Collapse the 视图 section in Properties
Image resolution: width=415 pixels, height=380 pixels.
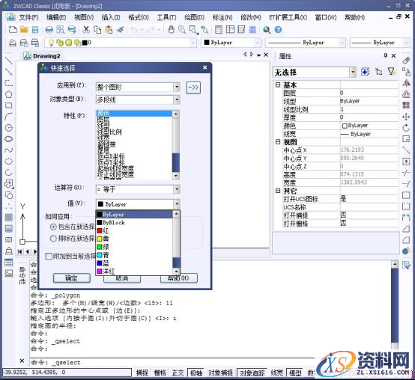click(x=278, y=142)
